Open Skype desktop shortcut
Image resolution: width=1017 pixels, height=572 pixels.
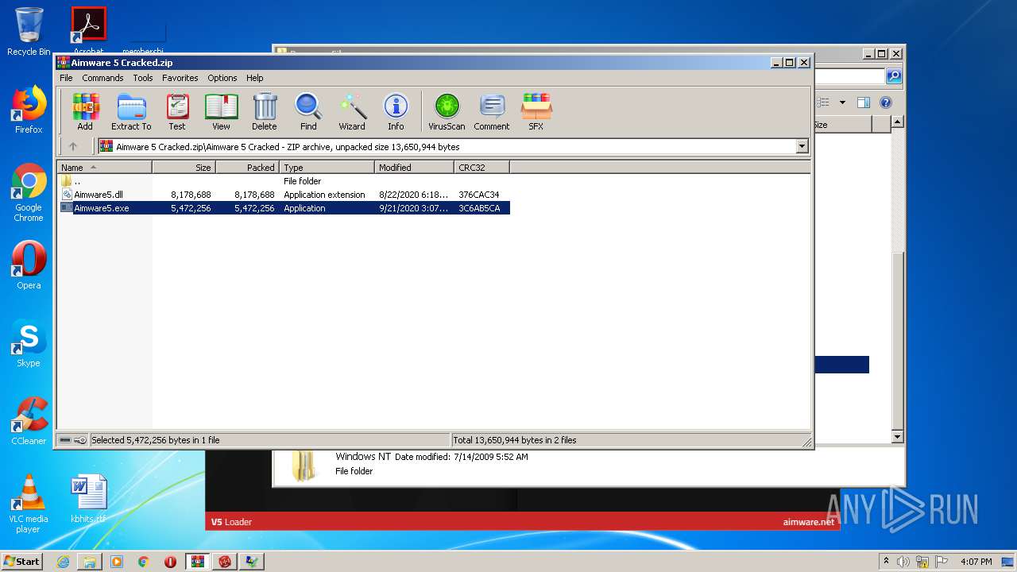(x=29, y=343)
